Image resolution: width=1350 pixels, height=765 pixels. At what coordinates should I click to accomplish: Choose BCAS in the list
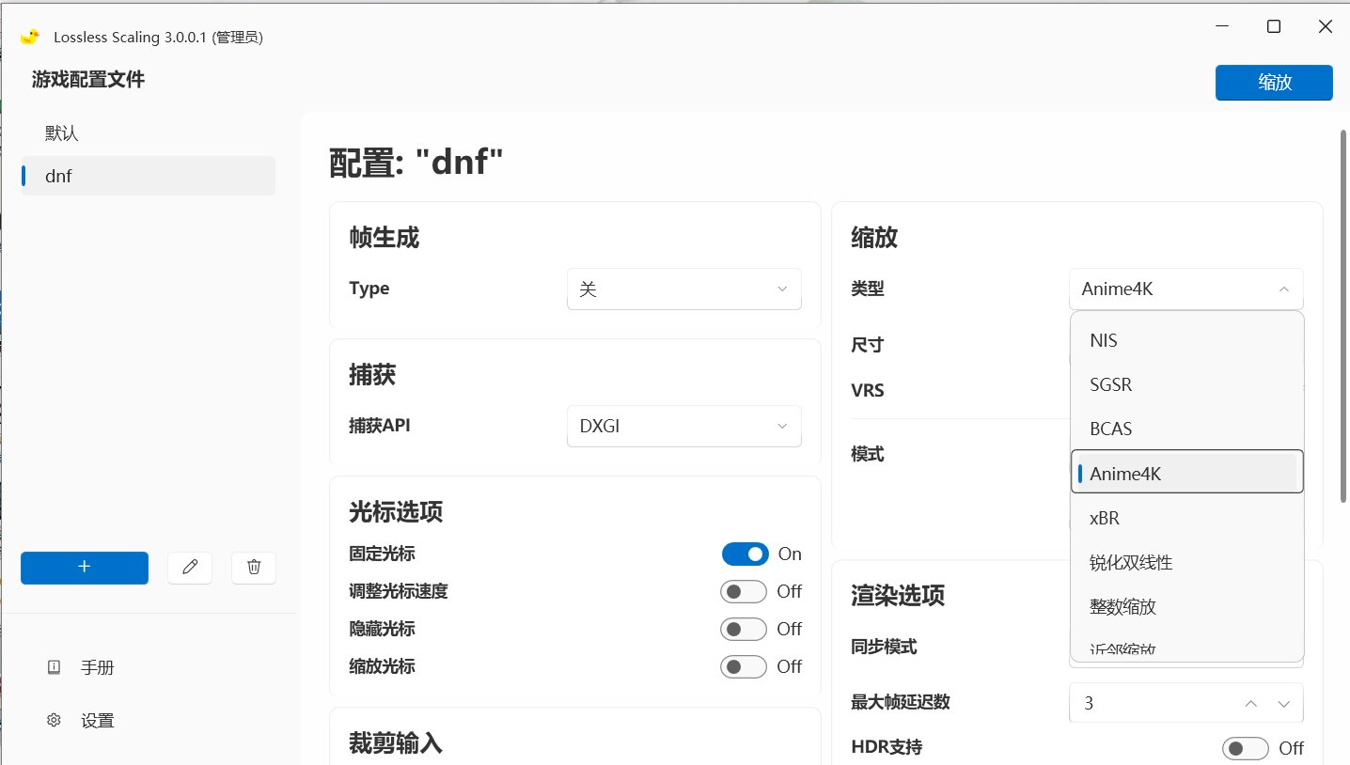tap(1187, 429)
